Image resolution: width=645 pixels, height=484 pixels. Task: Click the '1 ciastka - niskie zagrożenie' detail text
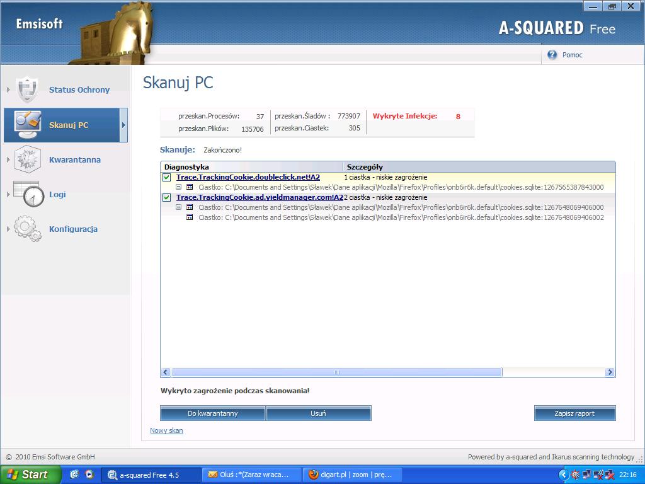(x=386, y=177)
